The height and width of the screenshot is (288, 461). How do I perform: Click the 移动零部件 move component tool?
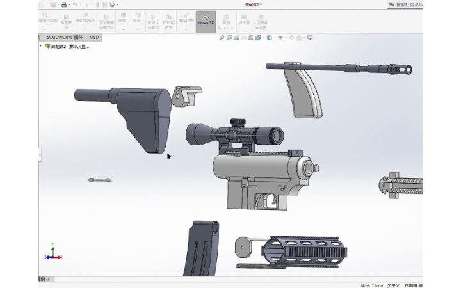[85, 18]
